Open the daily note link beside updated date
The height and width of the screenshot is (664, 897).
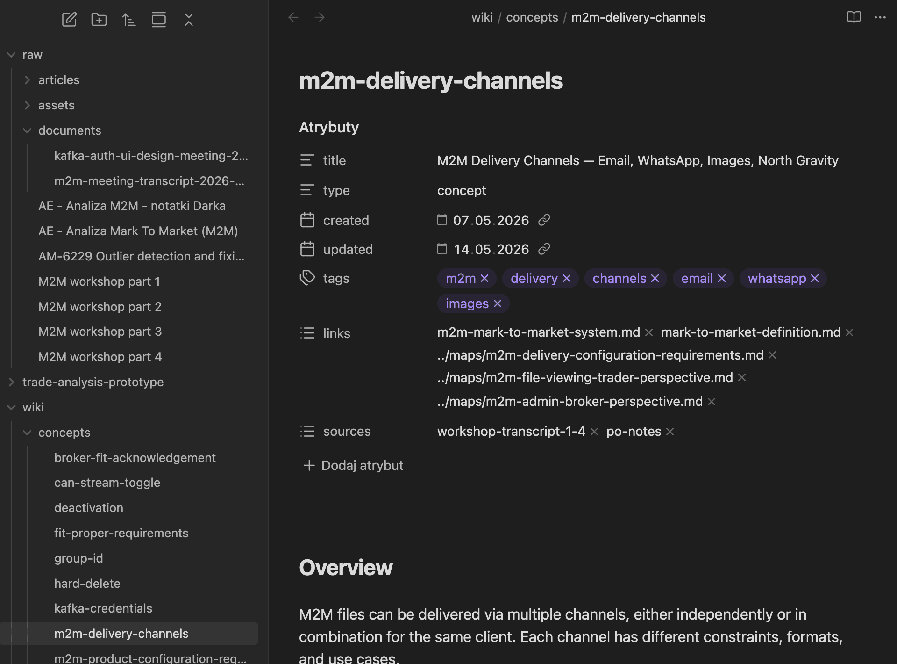[544, 249]
